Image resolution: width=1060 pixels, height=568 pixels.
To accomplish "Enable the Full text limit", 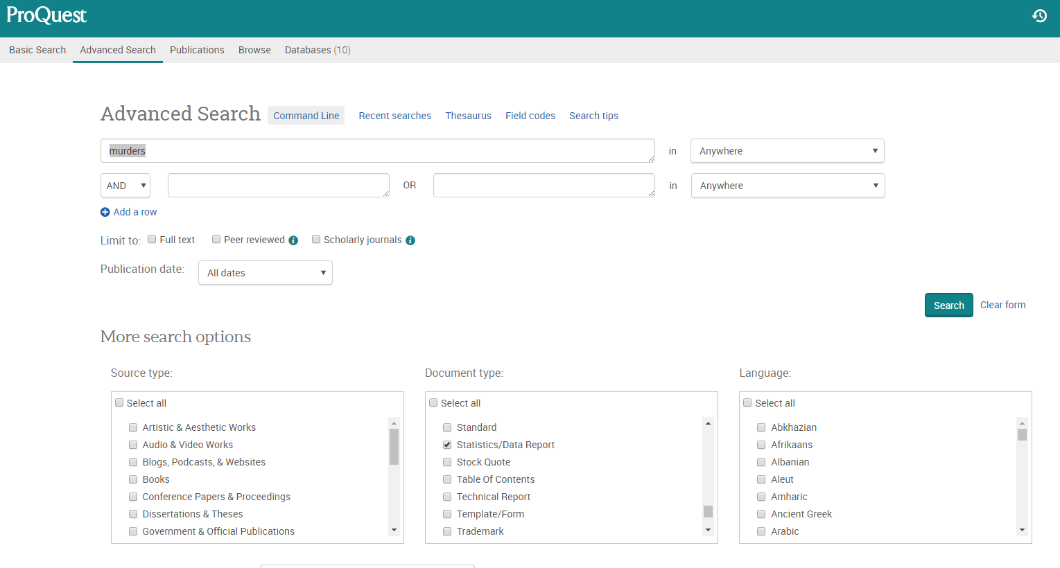I will click(152, 239).
